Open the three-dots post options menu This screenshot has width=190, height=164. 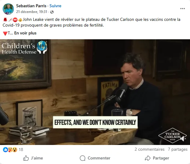tap(182, 8)
